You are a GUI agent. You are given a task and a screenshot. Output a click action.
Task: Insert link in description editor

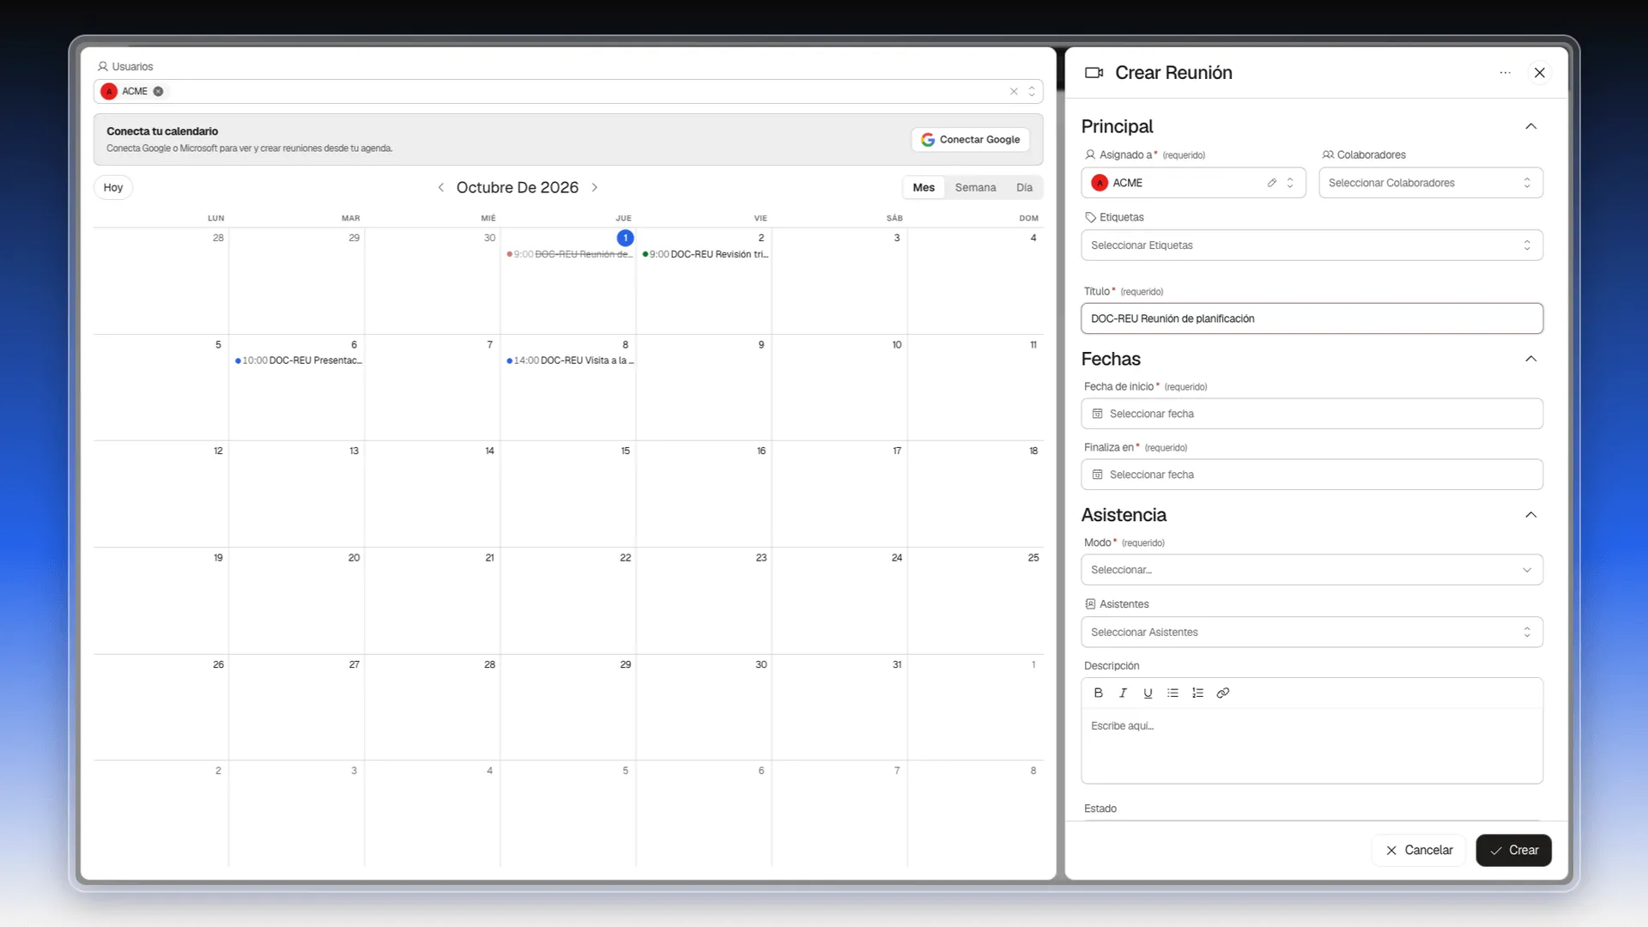point(1223,693)
